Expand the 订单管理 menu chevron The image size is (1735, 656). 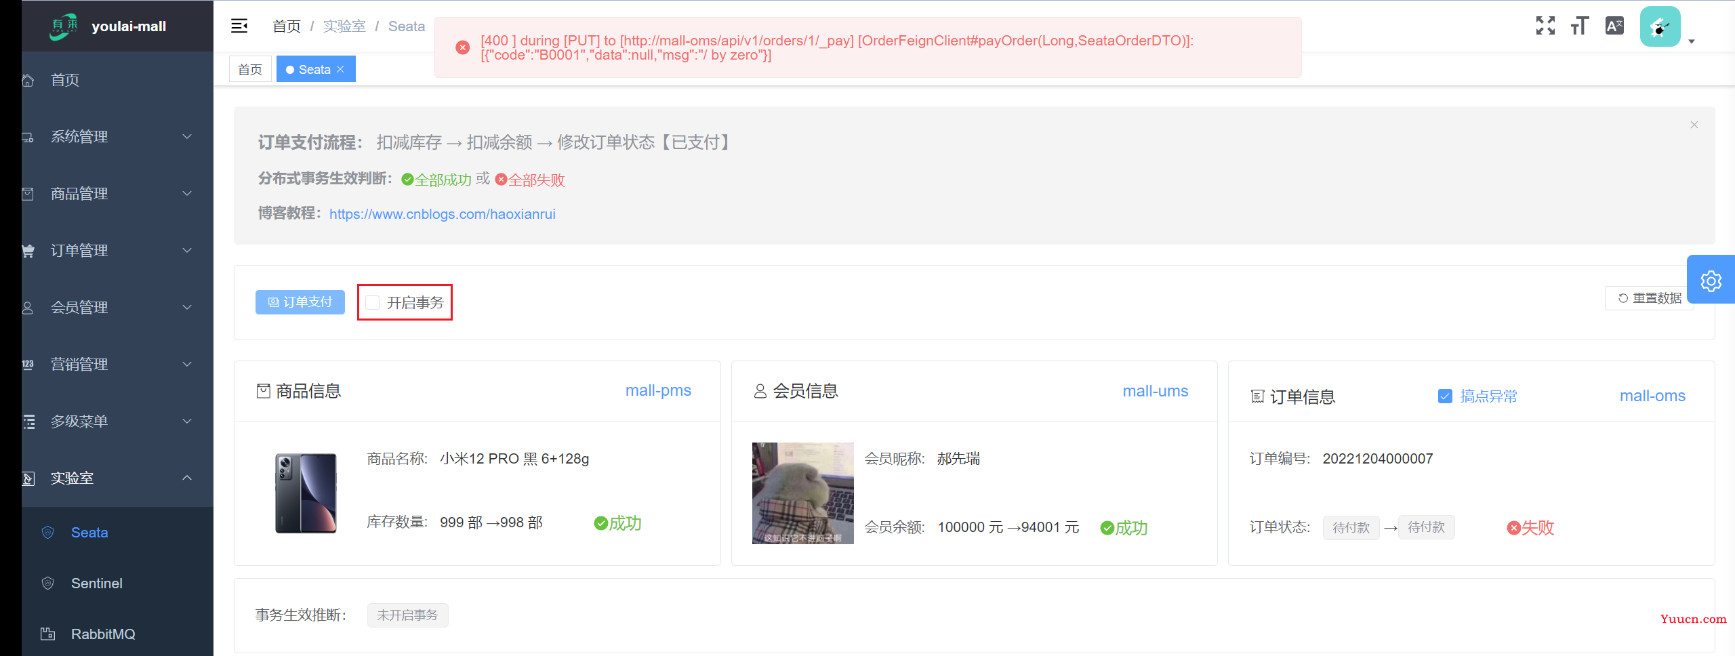pyautogui.click(x=187, y=251)
